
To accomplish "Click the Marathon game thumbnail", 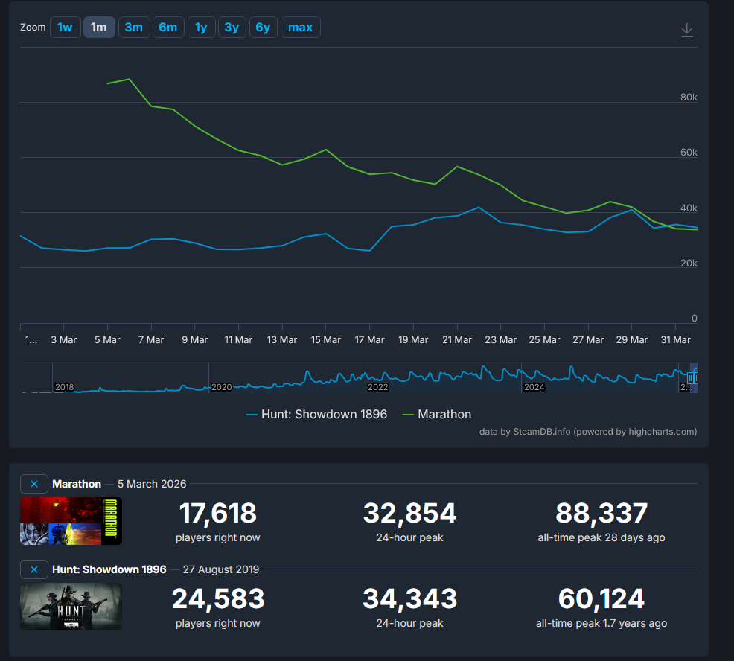I will tap(71, 521).
